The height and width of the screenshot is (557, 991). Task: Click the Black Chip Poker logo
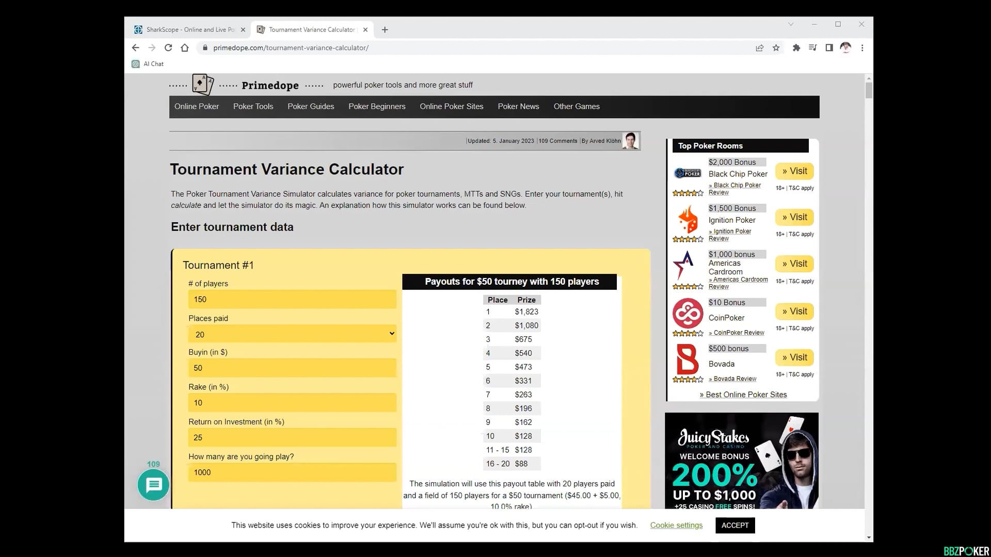click(x=688, y=173)
